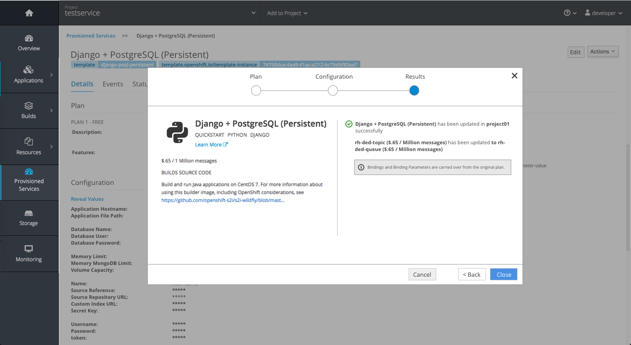Click the 74750dca instance ID label
The image size is (631, 345).
310,65
